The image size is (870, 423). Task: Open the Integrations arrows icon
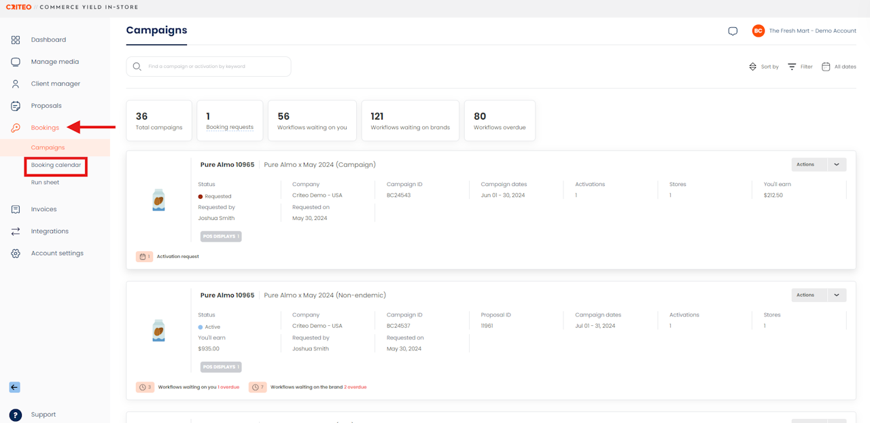pos(16,232)
